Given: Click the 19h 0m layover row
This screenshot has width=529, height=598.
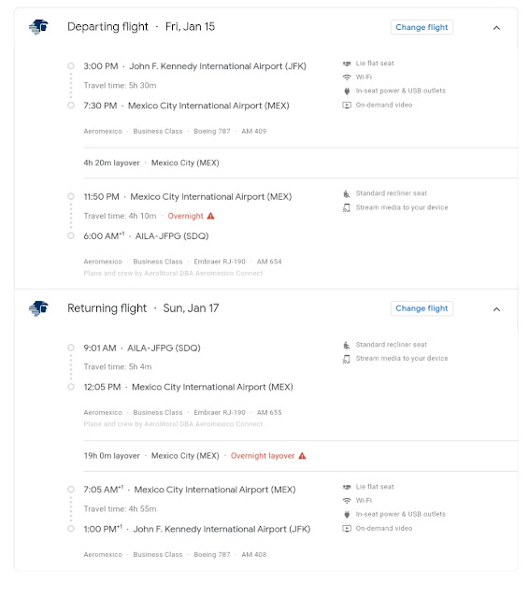Looking at the screenshot, I should click(x=301, y=456).
